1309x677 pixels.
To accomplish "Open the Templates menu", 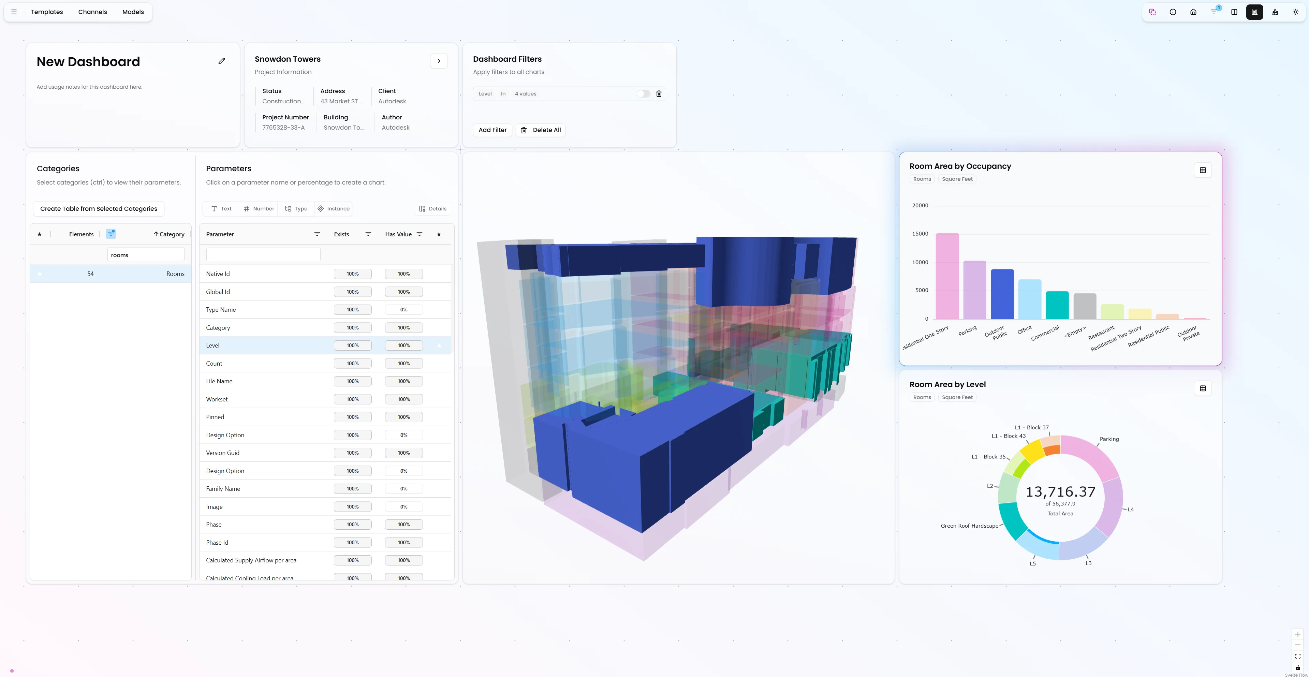I will pos(47,12).
